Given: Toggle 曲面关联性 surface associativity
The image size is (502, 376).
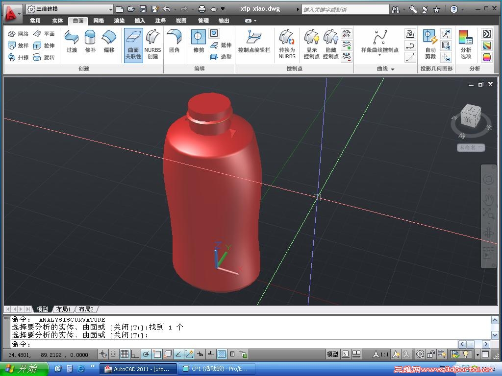Looking at the screenshot, I should click(x=133, y=45).
